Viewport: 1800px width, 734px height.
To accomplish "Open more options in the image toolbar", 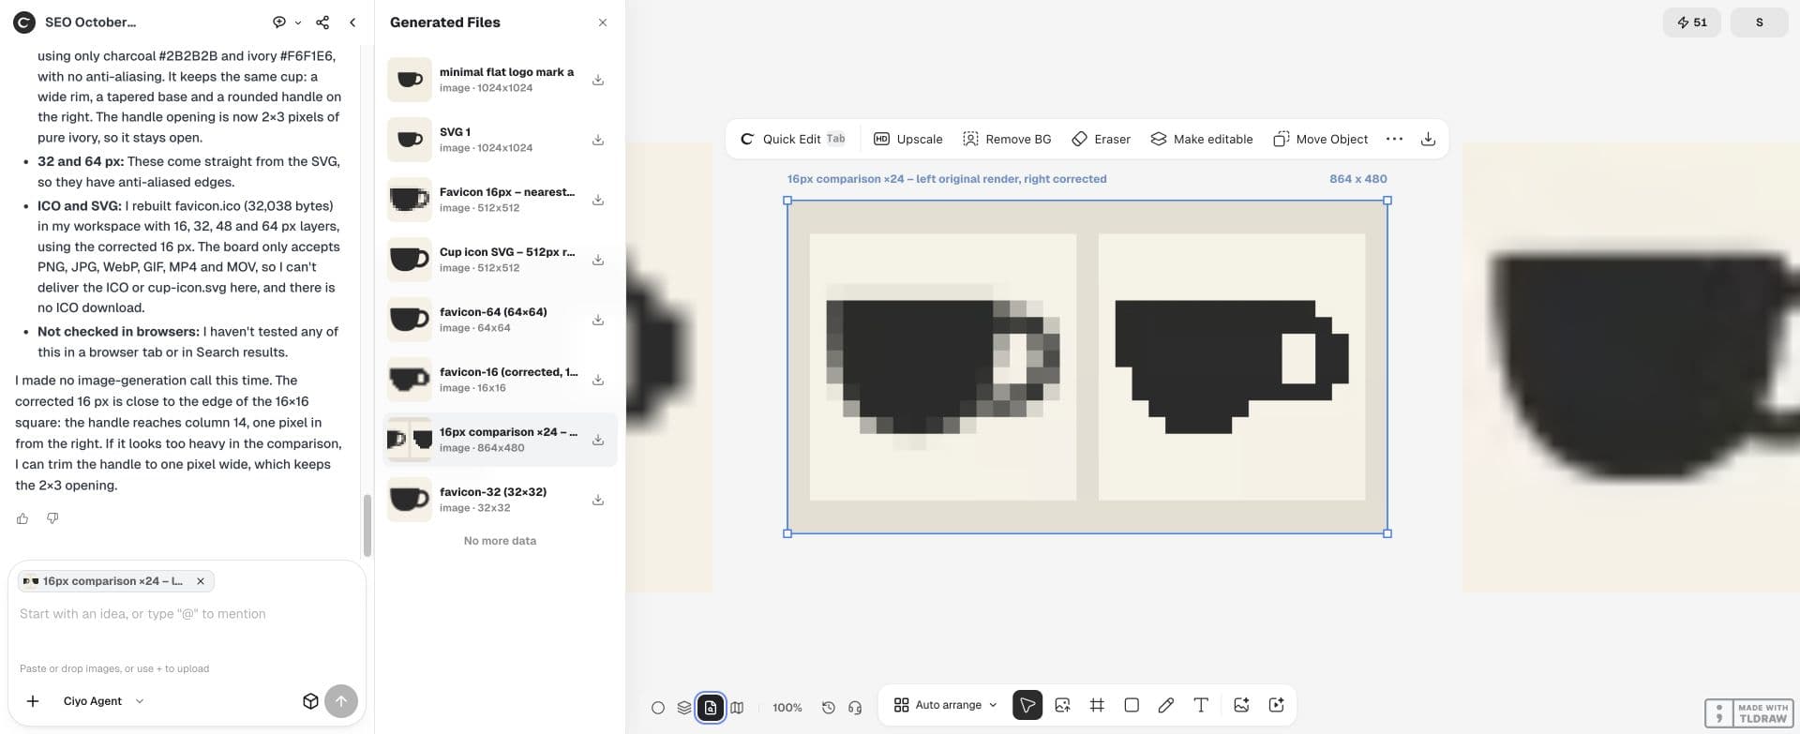I will [1394, 139].
